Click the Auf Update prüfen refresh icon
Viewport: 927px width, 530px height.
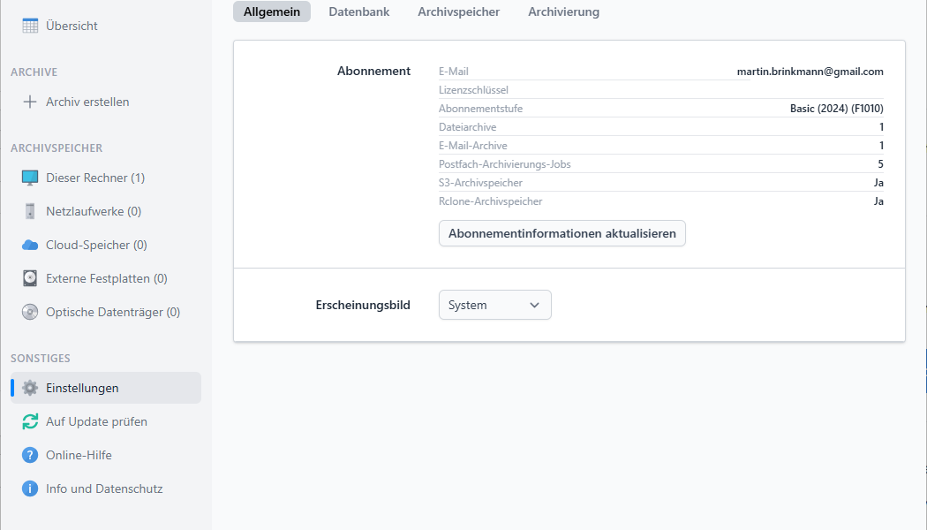(30, 421)
